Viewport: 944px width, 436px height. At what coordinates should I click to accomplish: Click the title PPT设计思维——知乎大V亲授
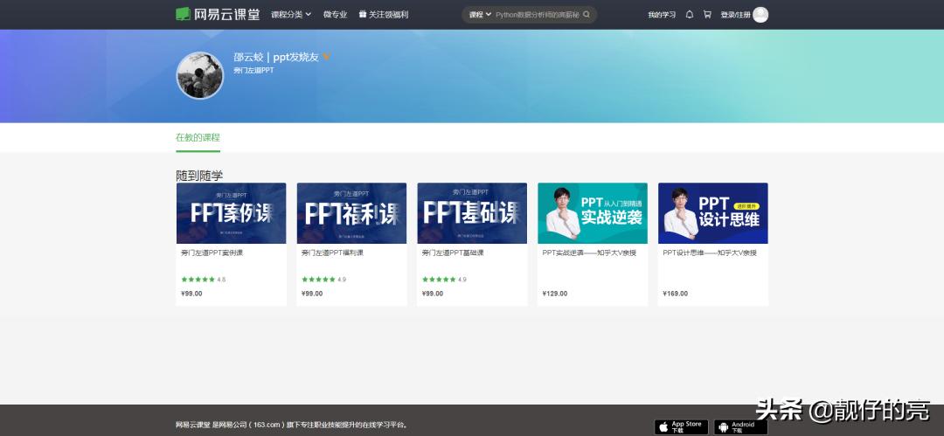click(710, 253)
